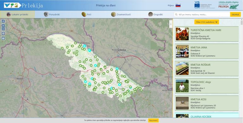The width and height of the screenshot is (243, 123).
Task: Open the map layers switcher
Action: coord(3,38)
